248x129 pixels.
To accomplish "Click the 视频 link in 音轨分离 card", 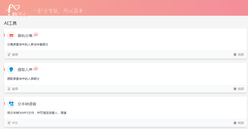I will coord(241,55).
